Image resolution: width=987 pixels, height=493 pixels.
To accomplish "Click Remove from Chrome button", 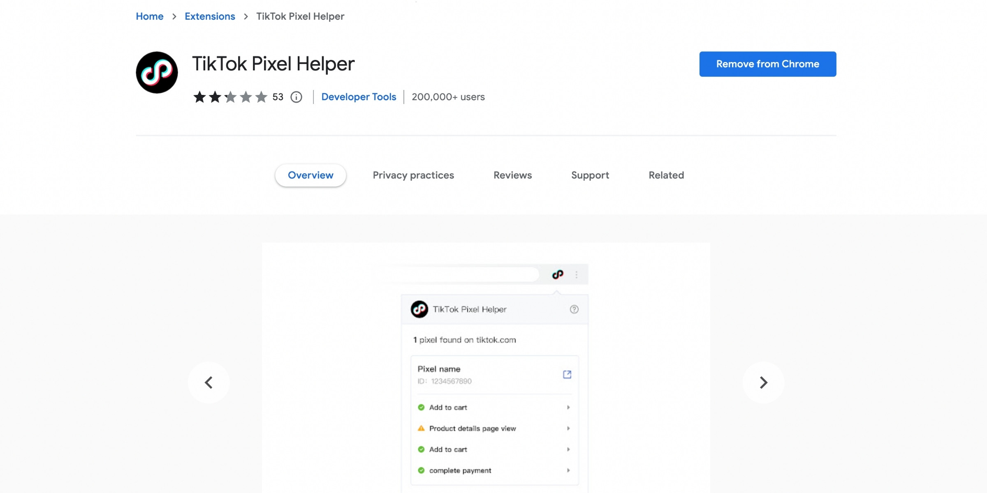I will (x=767, y=64).
